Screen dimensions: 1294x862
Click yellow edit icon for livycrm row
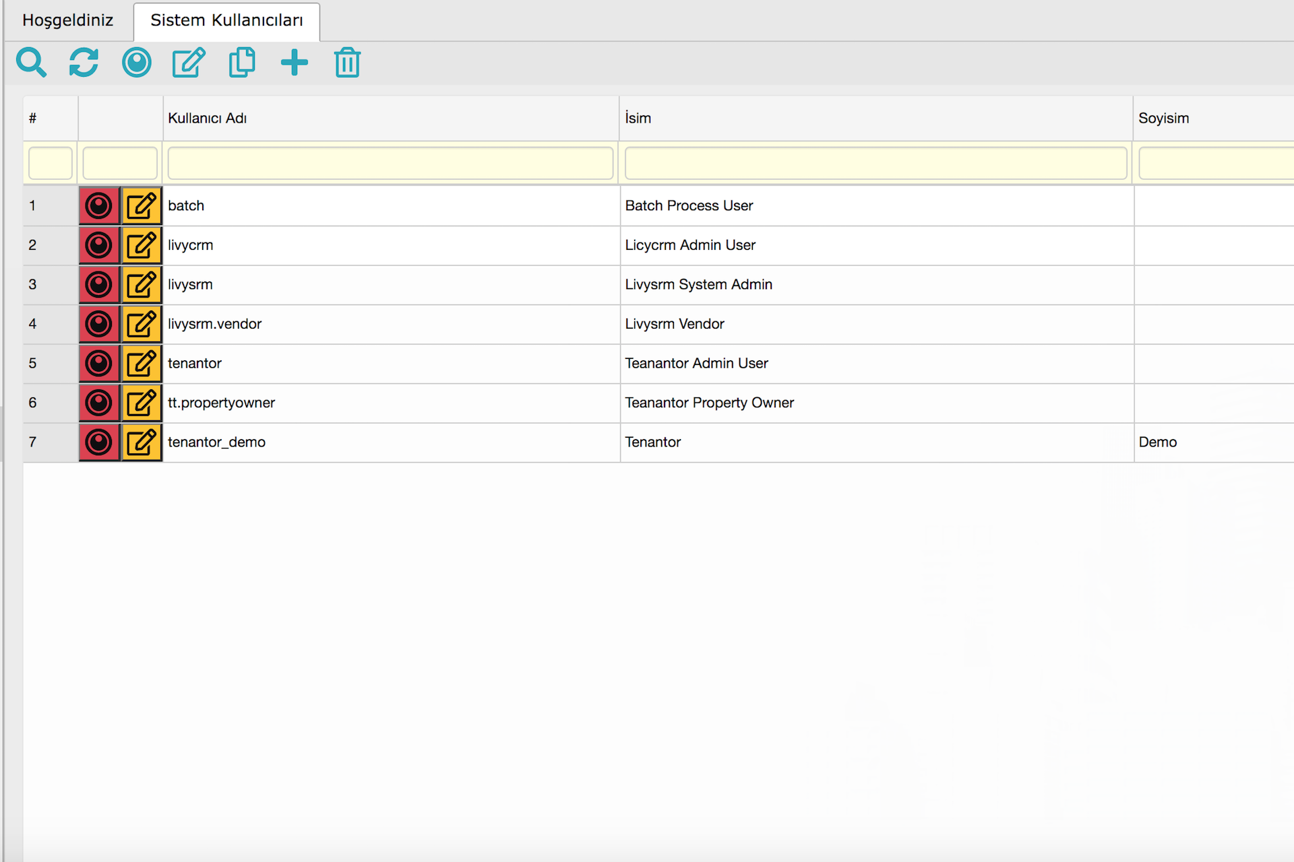click(142, 245)
